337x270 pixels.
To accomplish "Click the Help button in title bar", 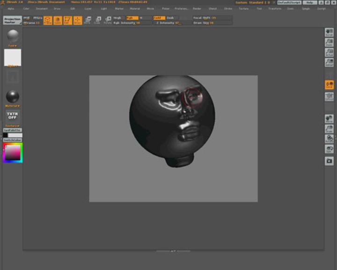I will click(310, 3).
